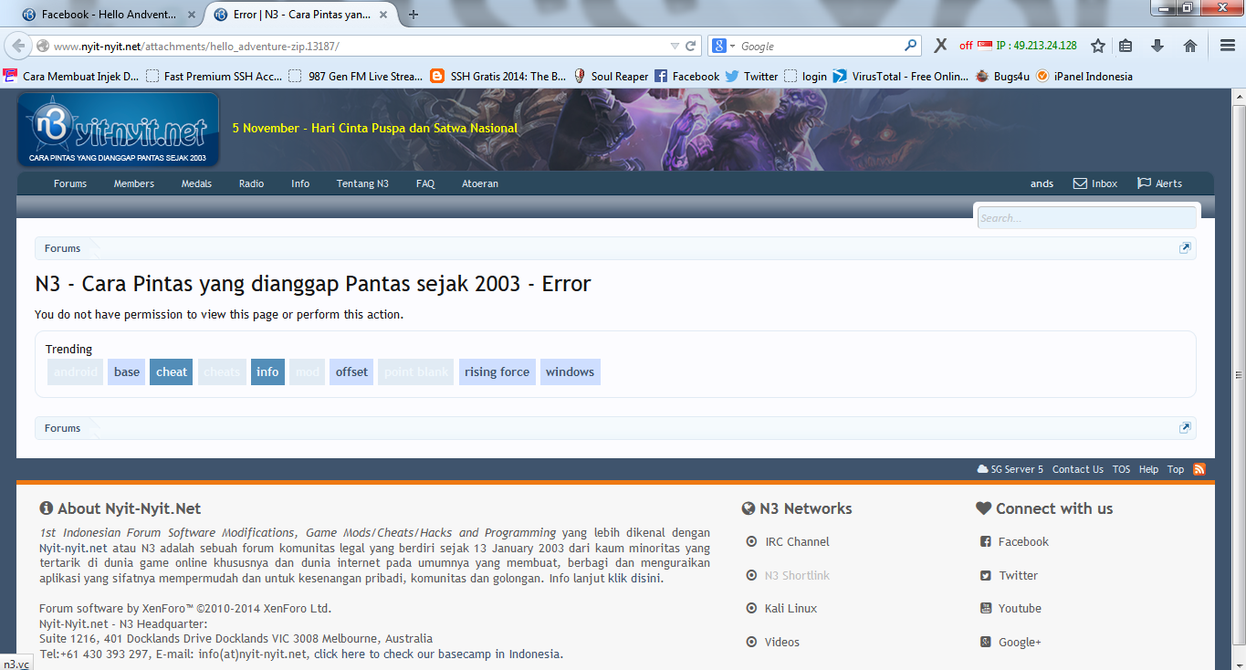The width and height of the screenshot is (1246, 670).
Task: Close the Error | N3 tab
Action: coord(382,15)
